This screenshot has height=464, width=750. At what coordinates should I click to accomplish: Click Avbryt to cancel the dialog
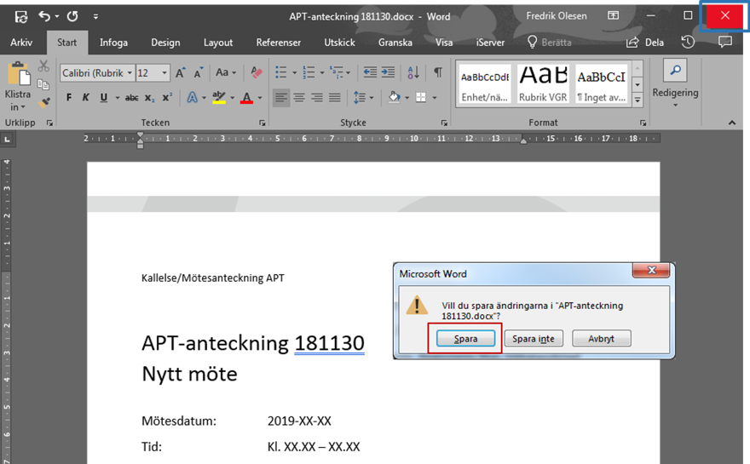tap(600, 339)
